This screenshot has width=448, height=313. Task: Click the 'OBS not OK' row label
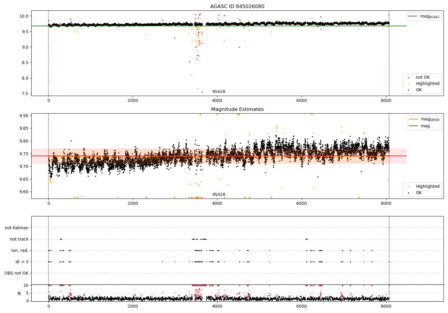coord(17,273)
